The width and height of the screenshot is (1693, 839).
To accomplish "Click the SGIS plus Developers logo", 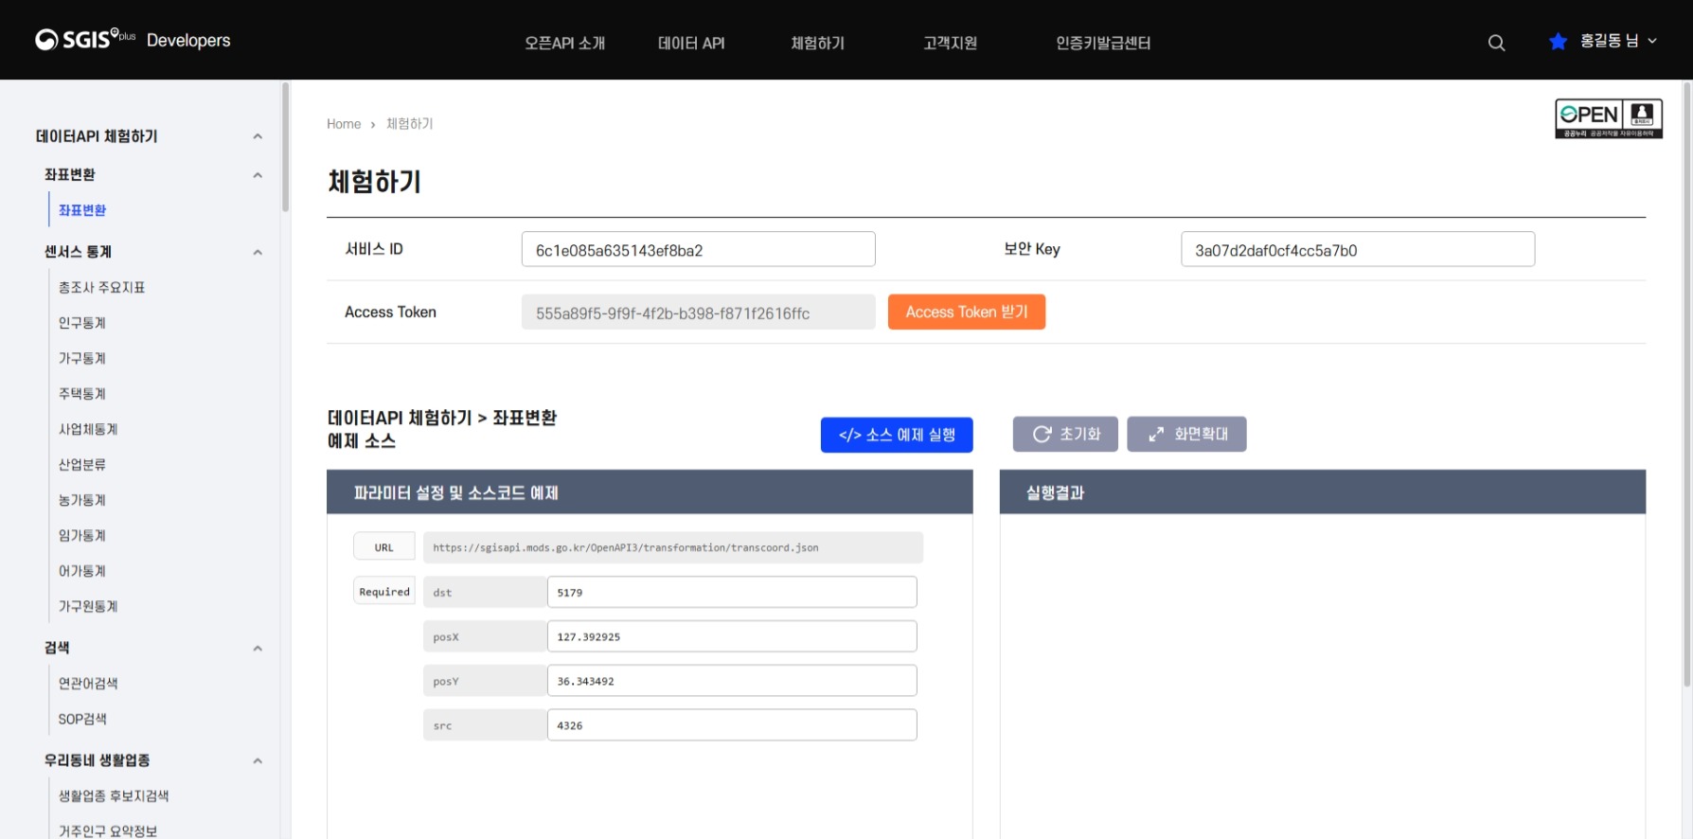I will click(x=133, y=40).
